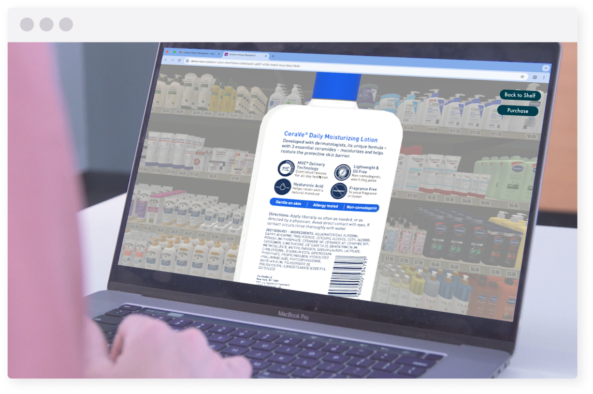
Task: Click the Hyaluronic Acid droplet icon
Action: (282, 186)
